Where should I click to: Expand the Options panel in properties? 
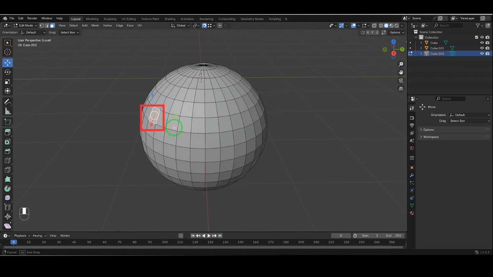pos(428,130)
